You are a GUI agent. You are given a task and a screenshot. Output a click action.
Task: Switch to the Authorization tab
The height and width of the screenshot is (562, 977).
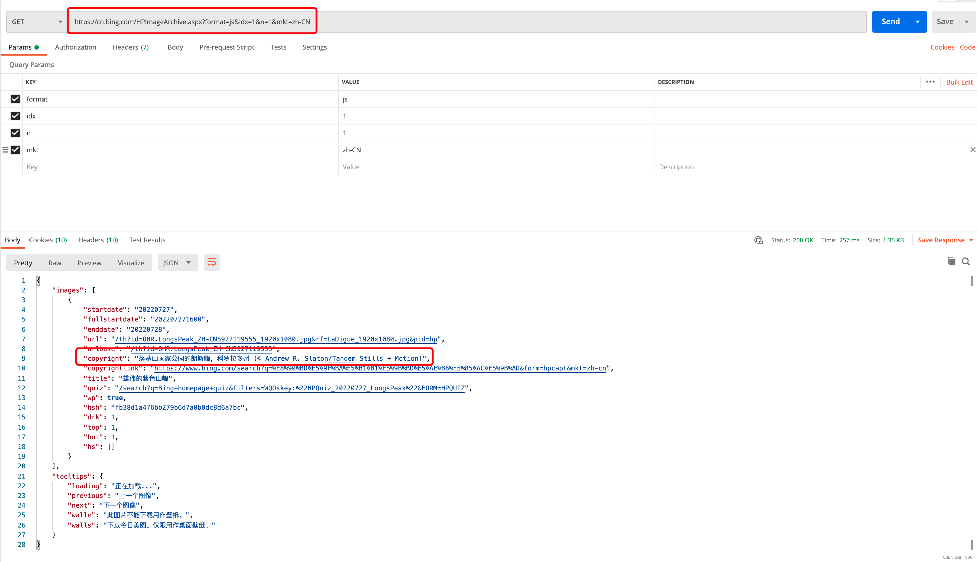[75, 47]
